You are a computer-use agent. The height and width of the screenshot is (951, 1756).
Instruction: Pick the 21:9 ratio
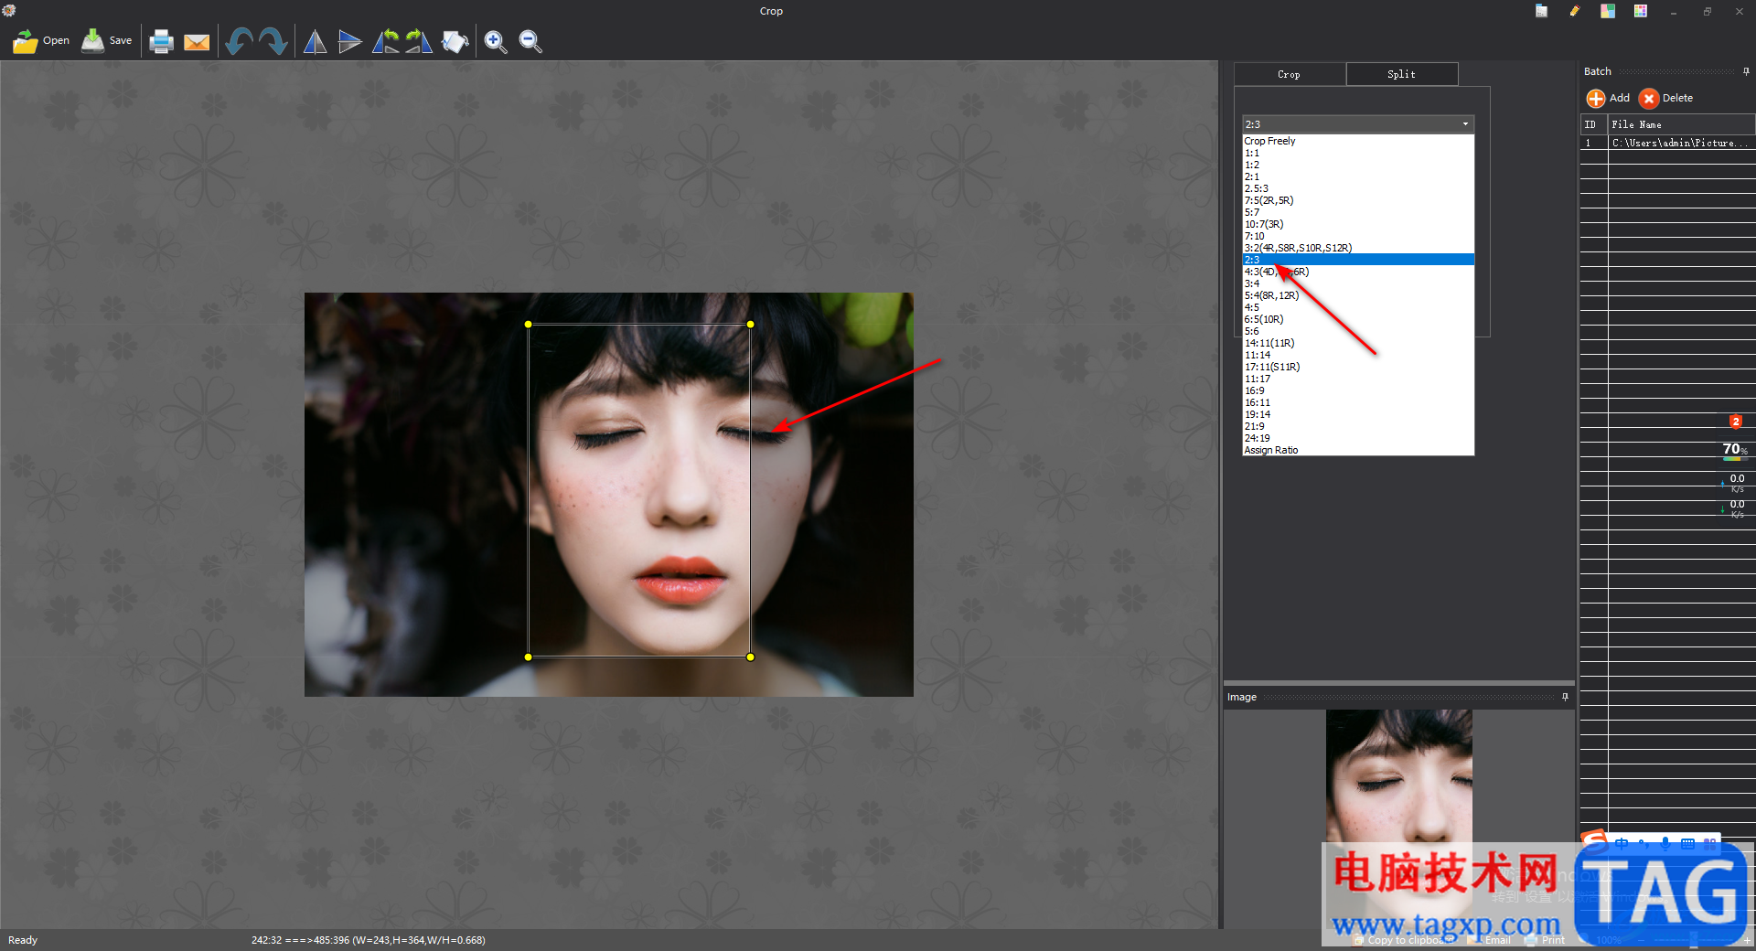point(1358,426)
